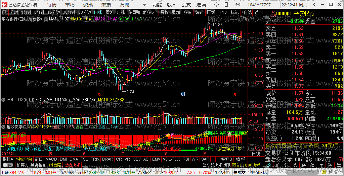344x176 pixels.
Task: Expand the 更多 periods dropdown
Action: tap(148, 12)
